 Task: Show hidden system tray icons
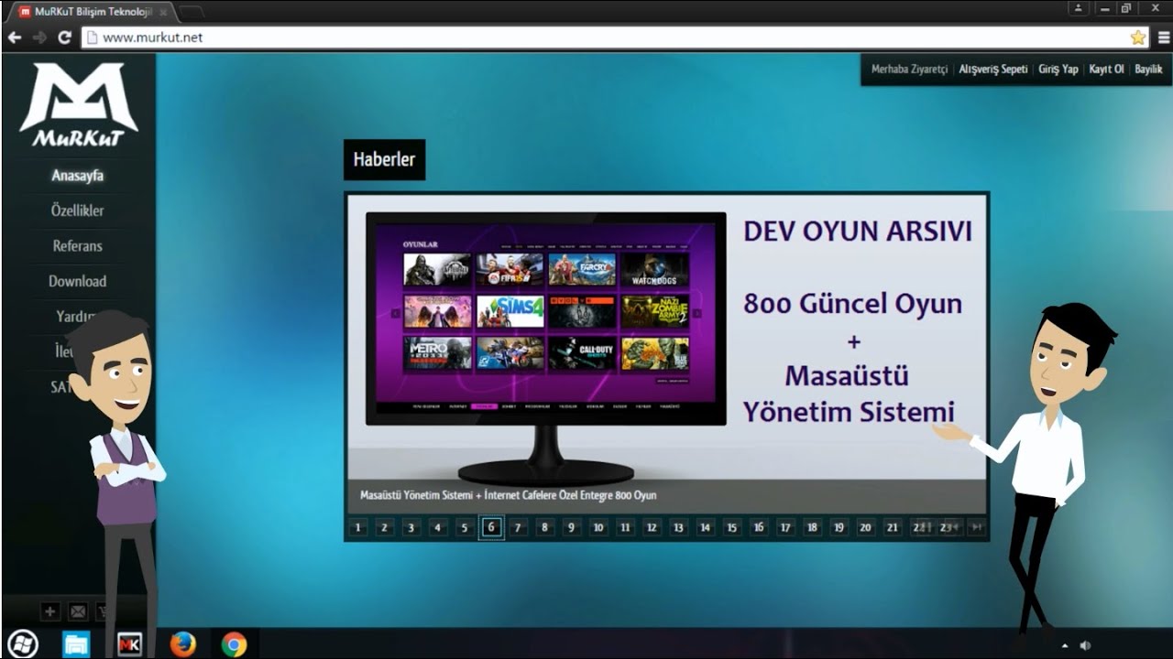pos(1065,645)
